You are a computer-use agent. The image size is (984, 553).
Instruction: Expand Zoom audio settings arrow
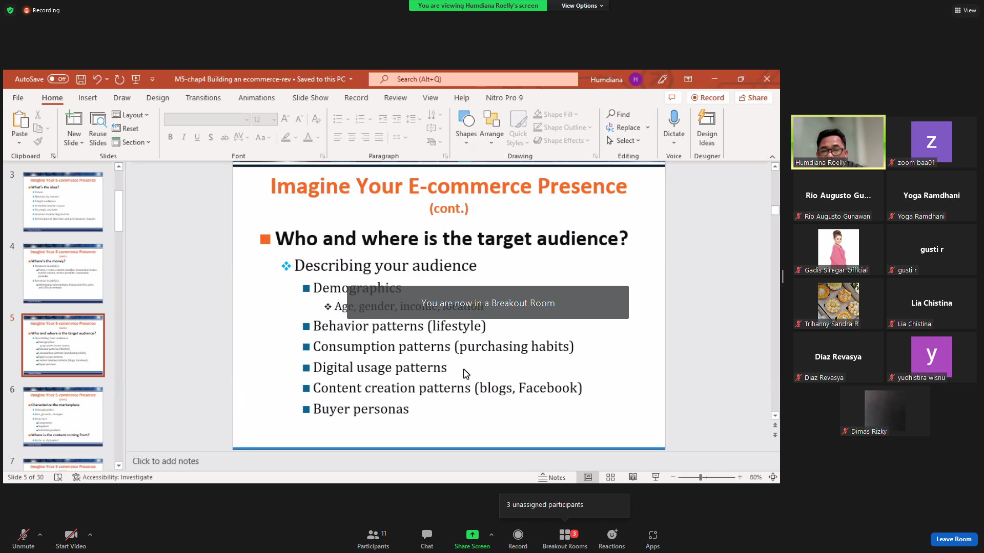pyautogui.click(x=40, y=535)
